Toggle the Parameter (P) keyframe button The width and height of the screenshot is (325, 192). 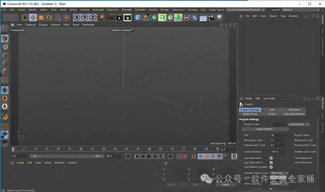click(x=219, y=157)
